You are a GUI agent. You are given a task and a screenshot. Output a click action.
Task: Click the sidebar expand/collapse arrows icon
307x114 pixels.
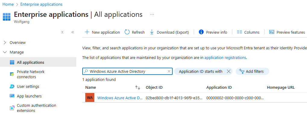pyautogui.click(x=62, y=32)
